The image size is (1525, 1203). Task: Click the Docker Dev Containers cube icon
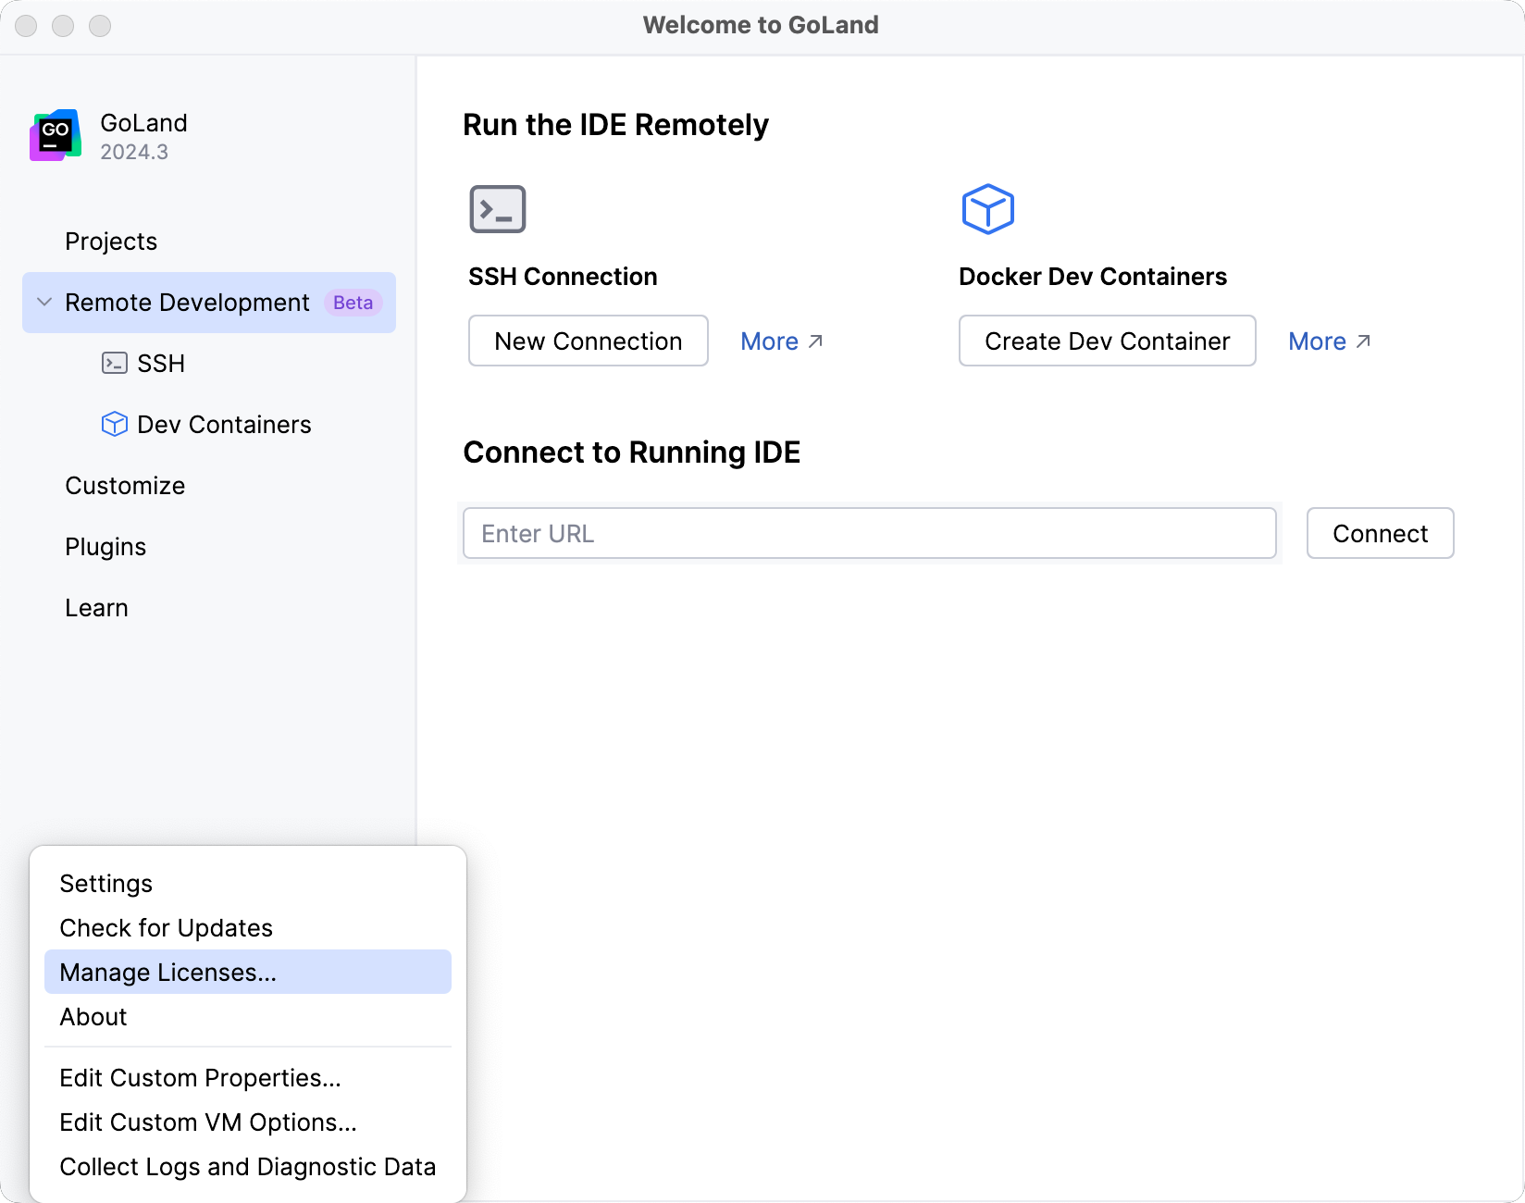(987, 208)
